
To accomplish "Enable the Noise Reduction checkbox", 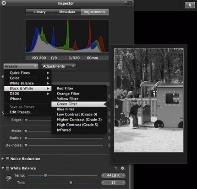I will [7, 159].
